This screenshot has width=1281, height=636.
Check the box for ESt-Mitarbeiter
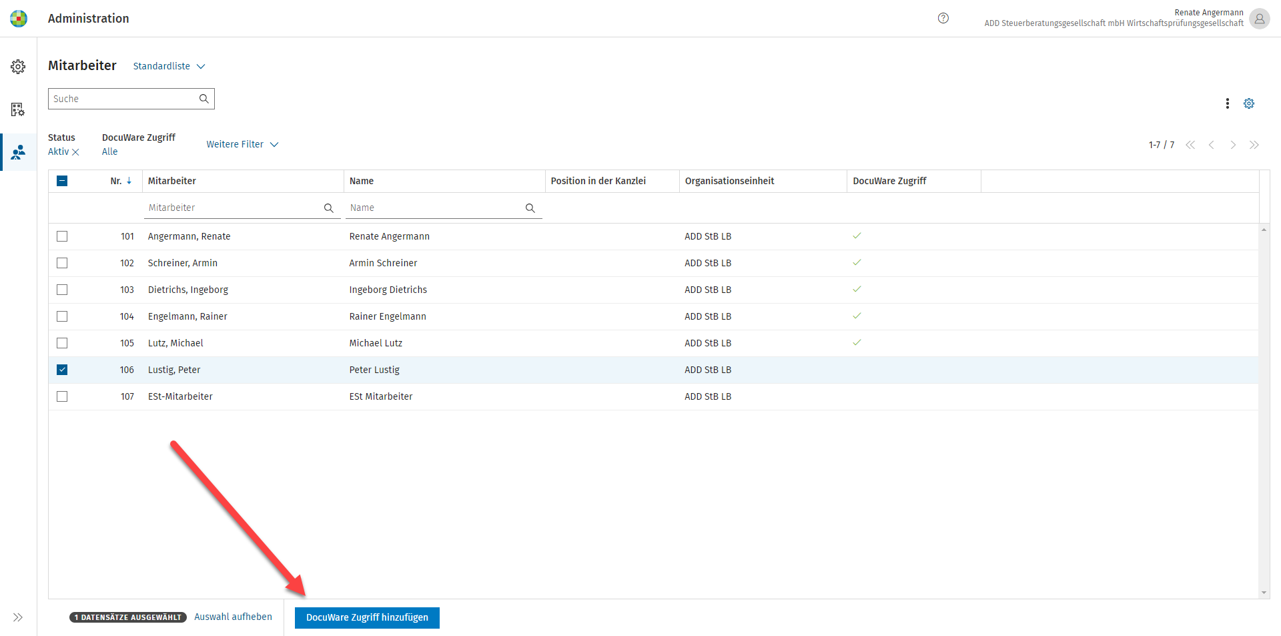click(x=62, y=396)
